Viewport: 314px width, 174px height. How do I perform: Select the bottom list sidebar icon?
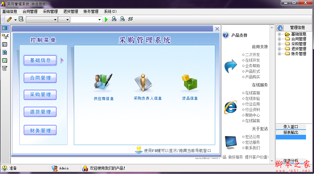5,68
